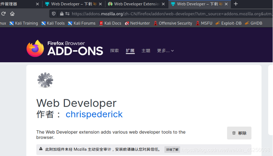View site security padlock information

(x=62, y=14)
